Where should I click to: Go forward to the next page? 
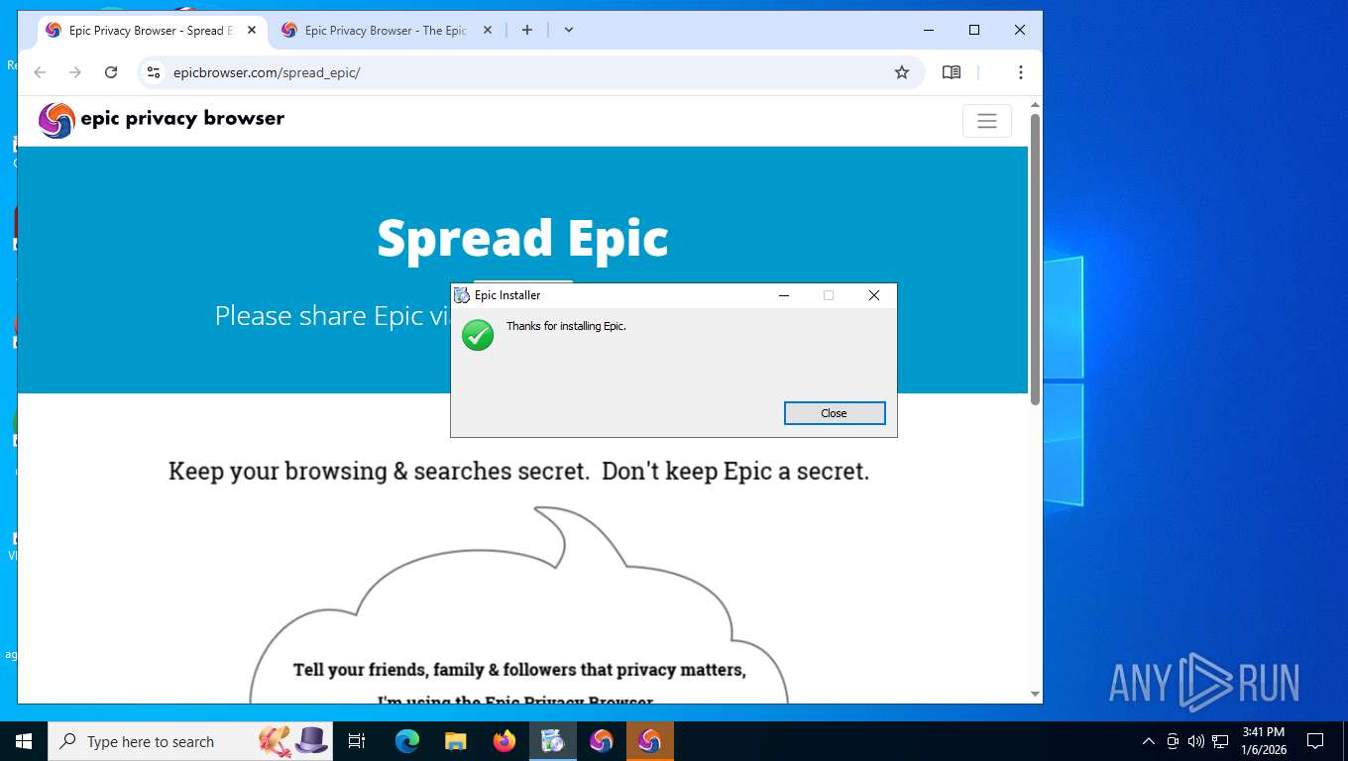click(75, 72)
